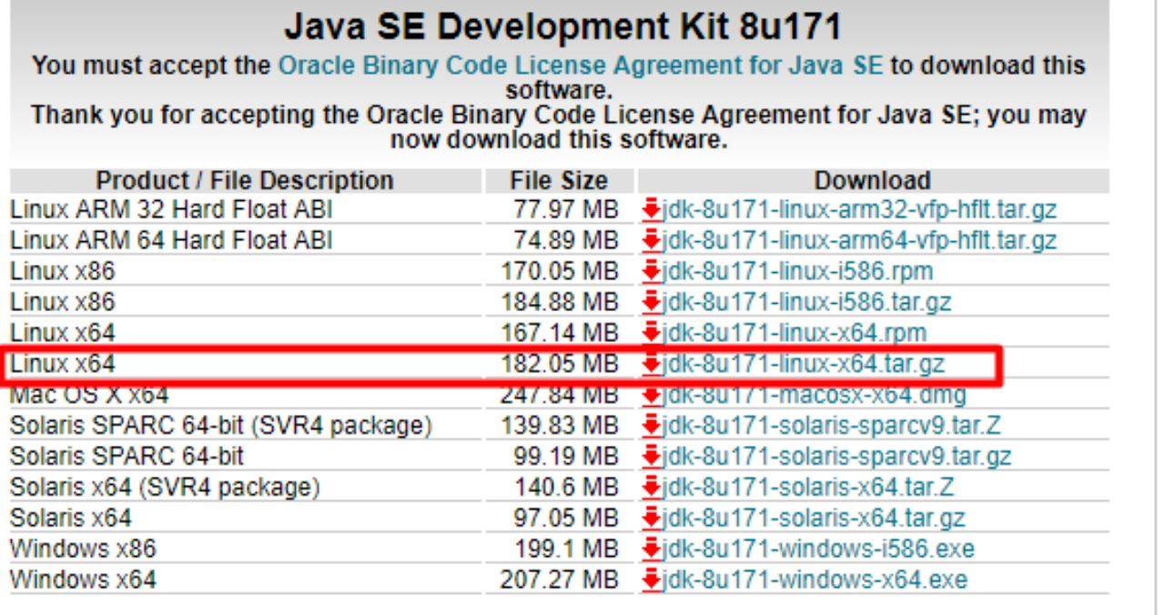Open the jdk-8u171-linux-i586.rpm link
The height and width of the screenshot is (615, 1165).
[x=797, y=272]
